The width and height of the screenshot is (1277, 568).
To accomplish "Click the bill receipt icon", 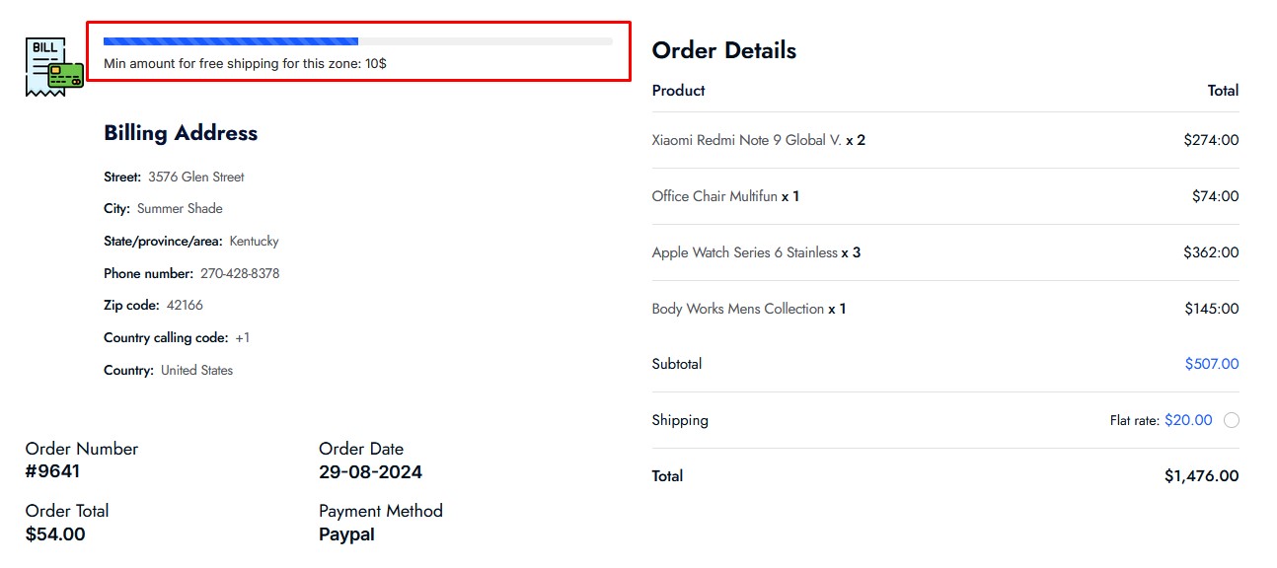I will click(x=54, y=67).
